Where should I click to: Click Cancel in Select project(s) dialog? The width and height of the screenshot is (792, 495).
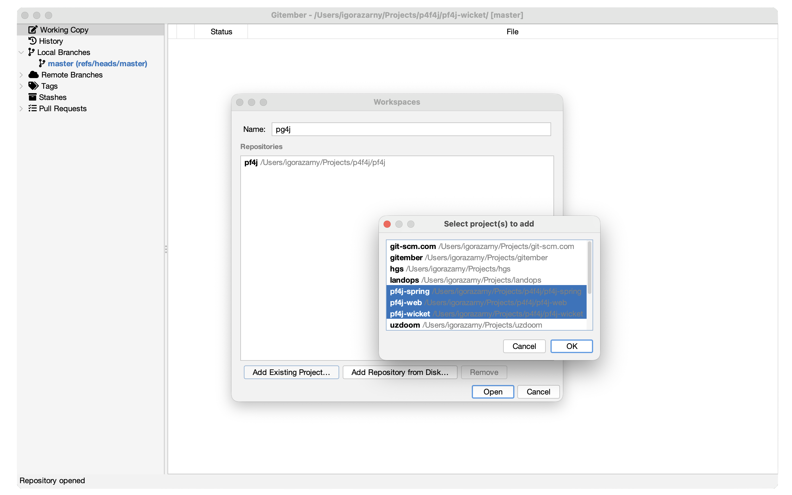524,346
